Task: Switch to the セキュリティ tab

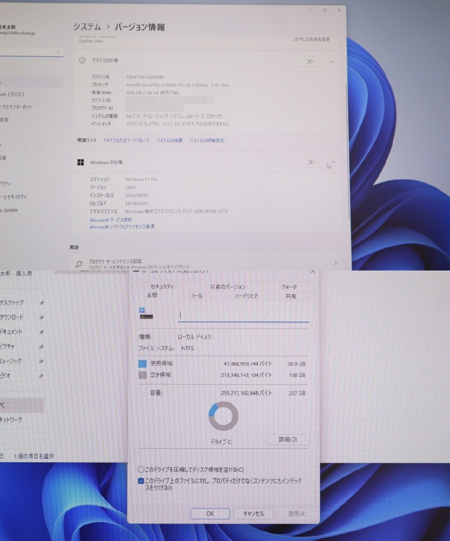Action: (x=162, y=287)
